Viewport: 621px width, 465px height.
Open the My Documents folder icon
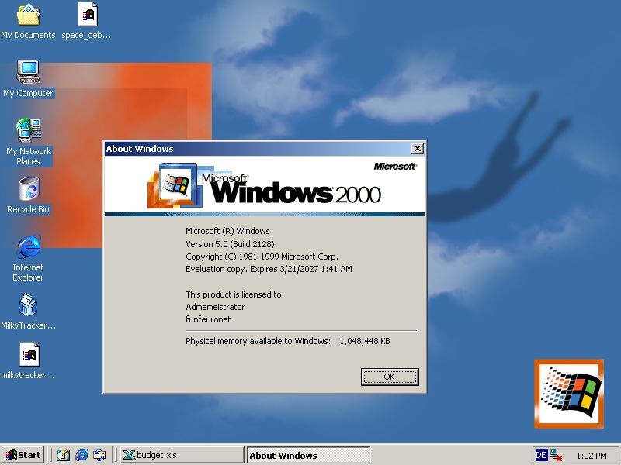click(28, 15)
